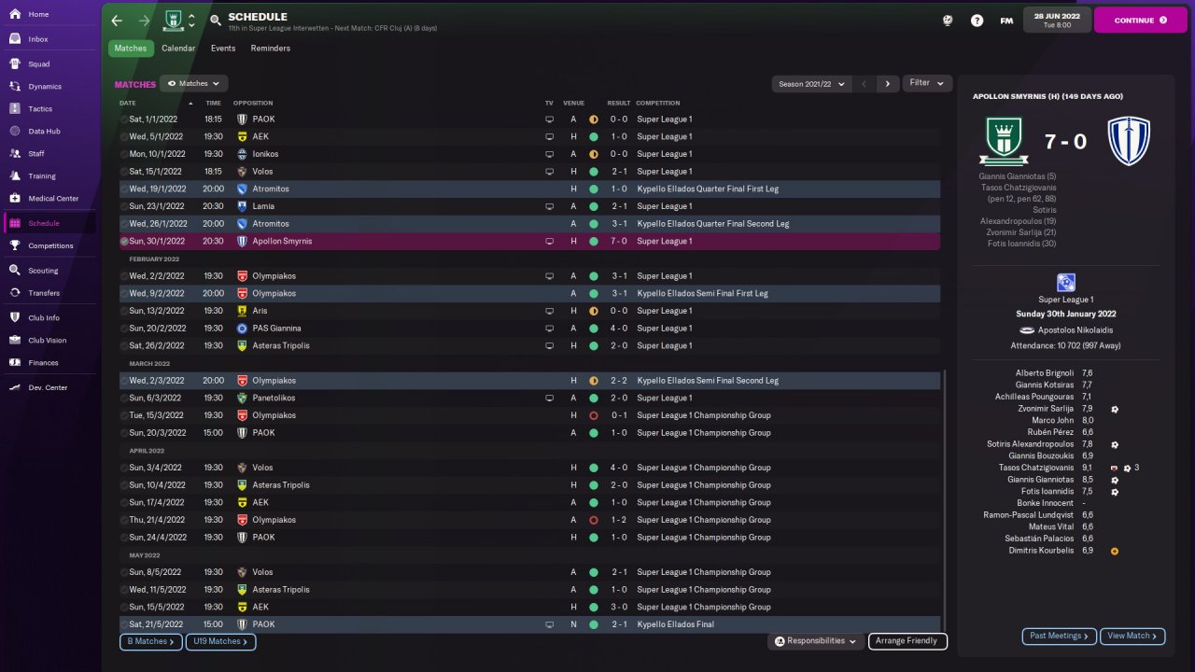Expand the Responsibilities dropdown
This screenshot has height=672, width=1195.
(x=816, y=641)
